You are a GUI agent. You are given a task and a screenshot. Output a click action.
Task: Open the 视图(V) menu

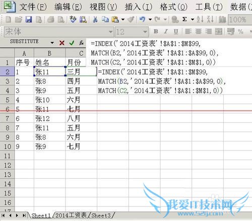(103, 7)
